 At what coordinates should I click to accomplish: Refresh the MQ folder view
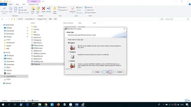click(x=162, y=19)
